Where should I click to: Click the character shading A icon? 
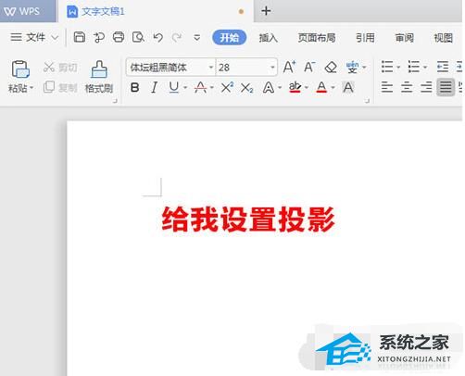click(x=348, y=88)
